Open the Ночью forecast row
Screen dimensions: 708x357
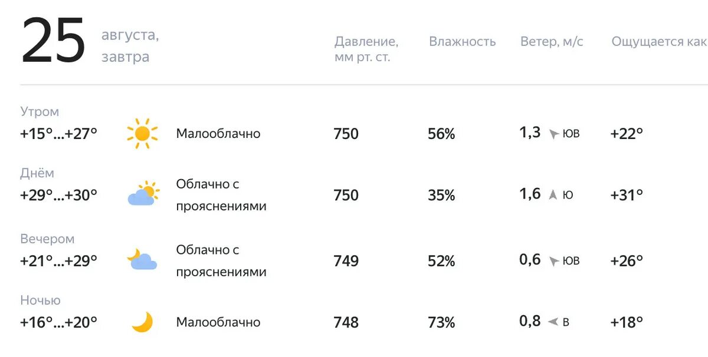[x=354, y=313]
